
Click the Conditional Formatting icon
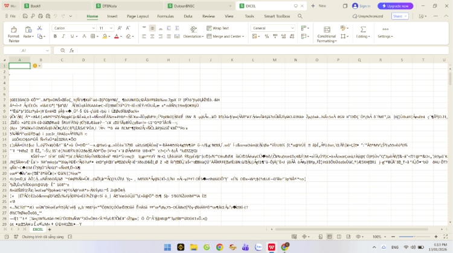click(x=326, y=28)
